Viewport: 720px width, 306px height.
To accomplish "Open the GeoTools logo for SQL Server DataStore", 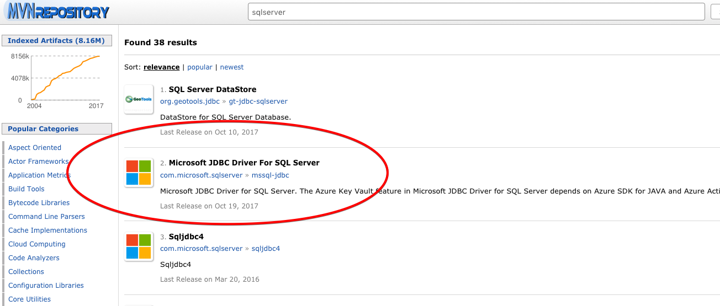I will tap(139, 99).
